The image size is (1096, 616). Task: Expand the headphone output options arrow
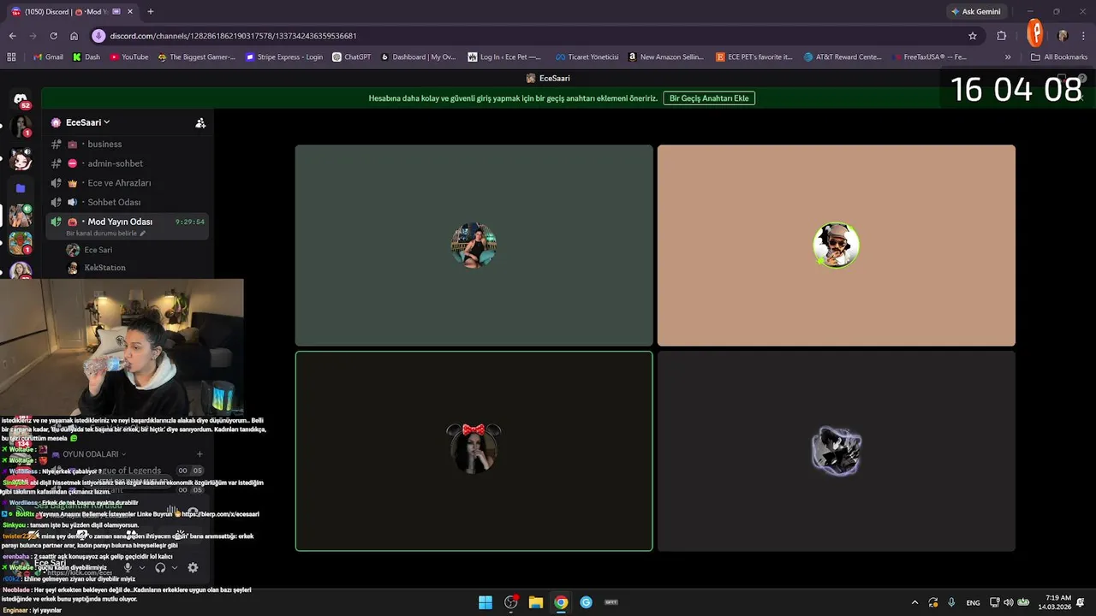pyautogui.click(x=175, y=567)
